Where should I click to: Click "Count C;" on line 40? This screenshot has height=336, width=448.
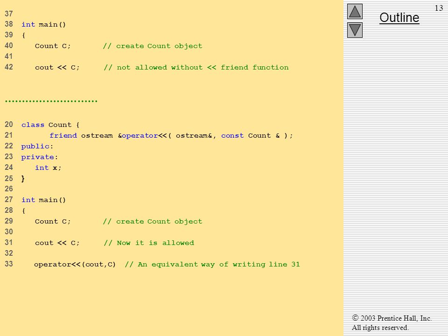coord(53,46)
